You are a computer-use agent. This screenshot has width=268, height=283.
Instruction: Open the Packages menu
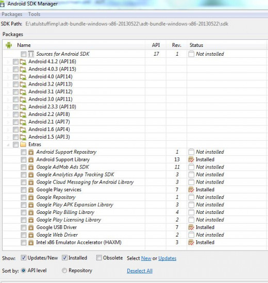click(x=12, y=14)
